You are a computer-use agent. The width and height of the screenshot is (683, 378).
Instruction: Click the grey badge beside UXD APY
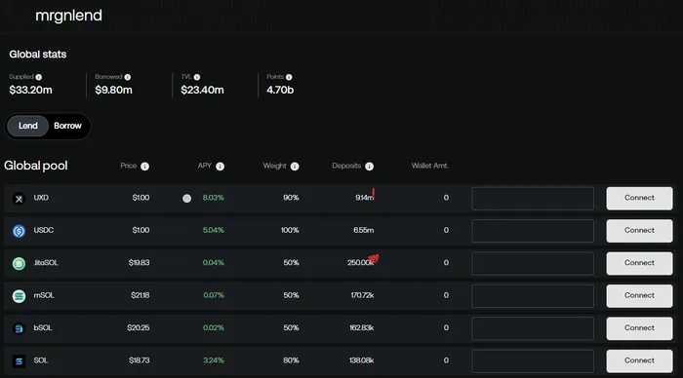187,199
